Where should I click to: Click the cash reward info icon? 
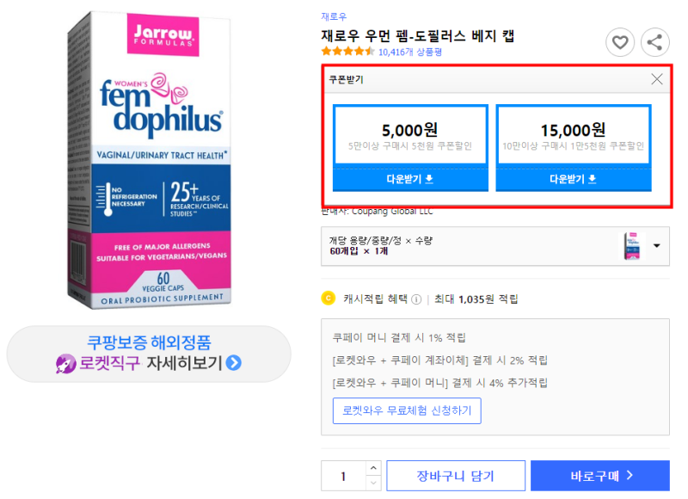click(416, 299)
